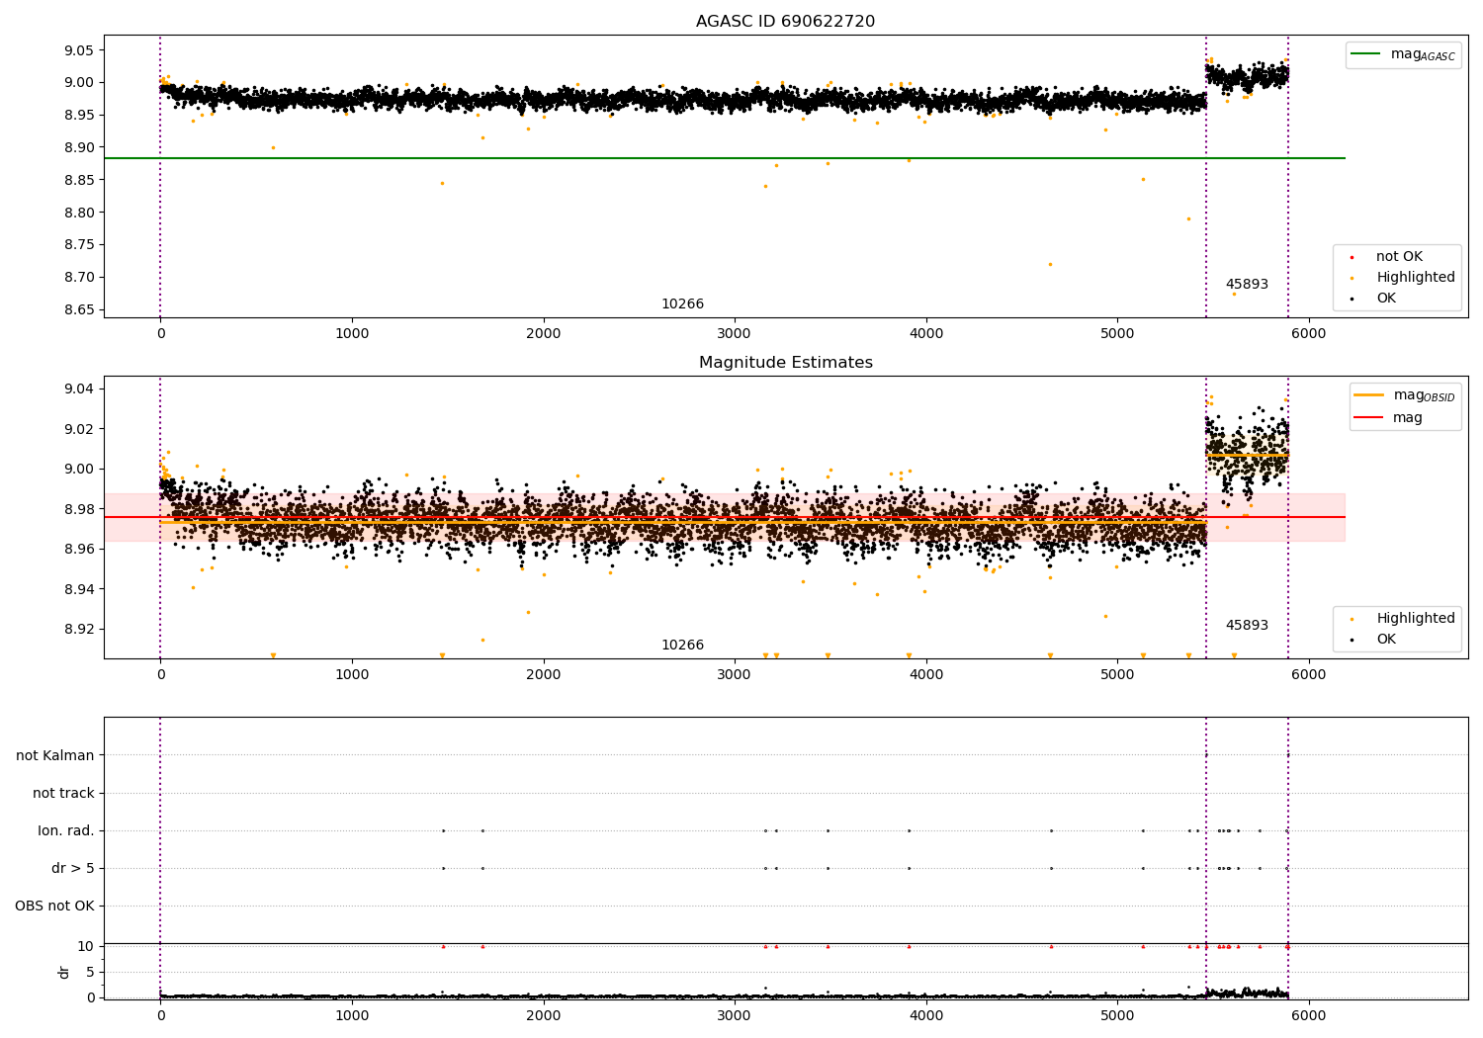Select the '45893' label in the Magnitude Estimates plot
Screen dimensions: 1483x1038
1247,626
